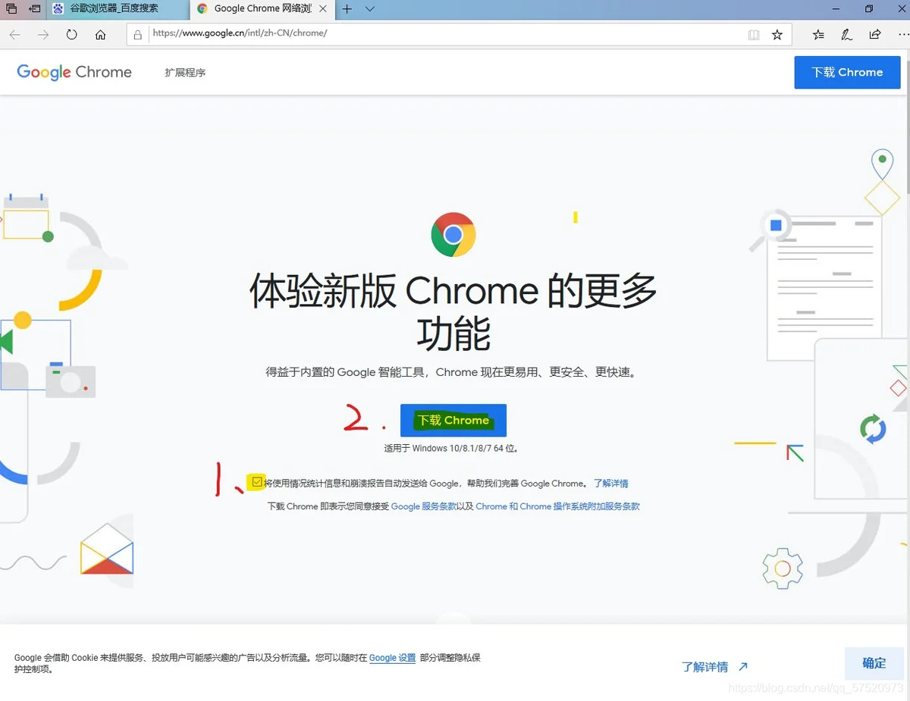Open Google 设置 link in cookie notice
Viewport: 910px width, 701px height.
(392, 658)
